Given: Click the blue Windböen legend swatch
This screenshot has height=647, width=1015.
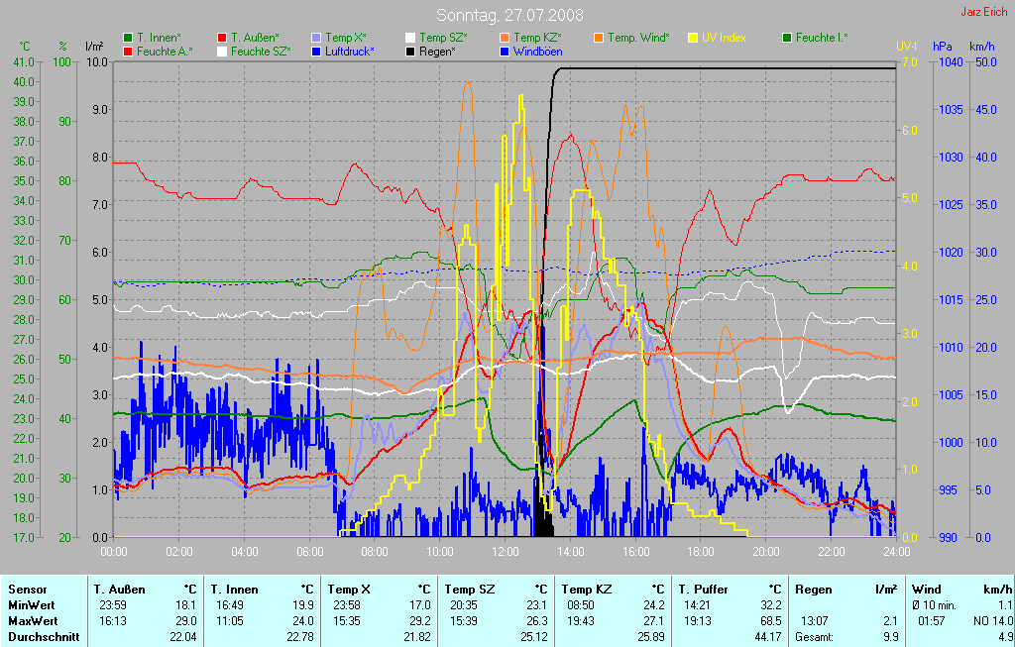Looking at the screenshot, I should point(505,52).
